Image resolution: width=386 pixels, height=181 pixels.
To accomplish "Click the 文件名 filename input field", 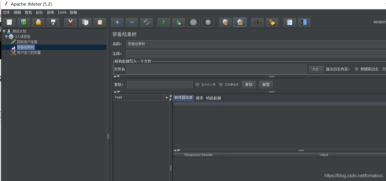I will [x=217, y=69].
